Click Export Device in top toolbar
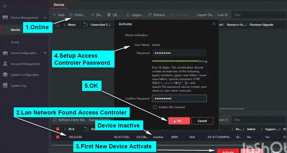The image size is (287, 153). [206, 15]
